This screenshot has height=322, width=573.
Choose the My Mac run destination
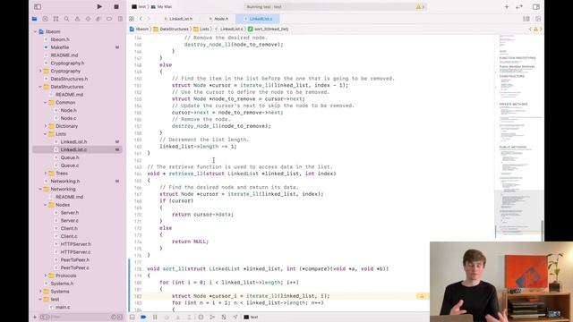[x=161, y=6]
